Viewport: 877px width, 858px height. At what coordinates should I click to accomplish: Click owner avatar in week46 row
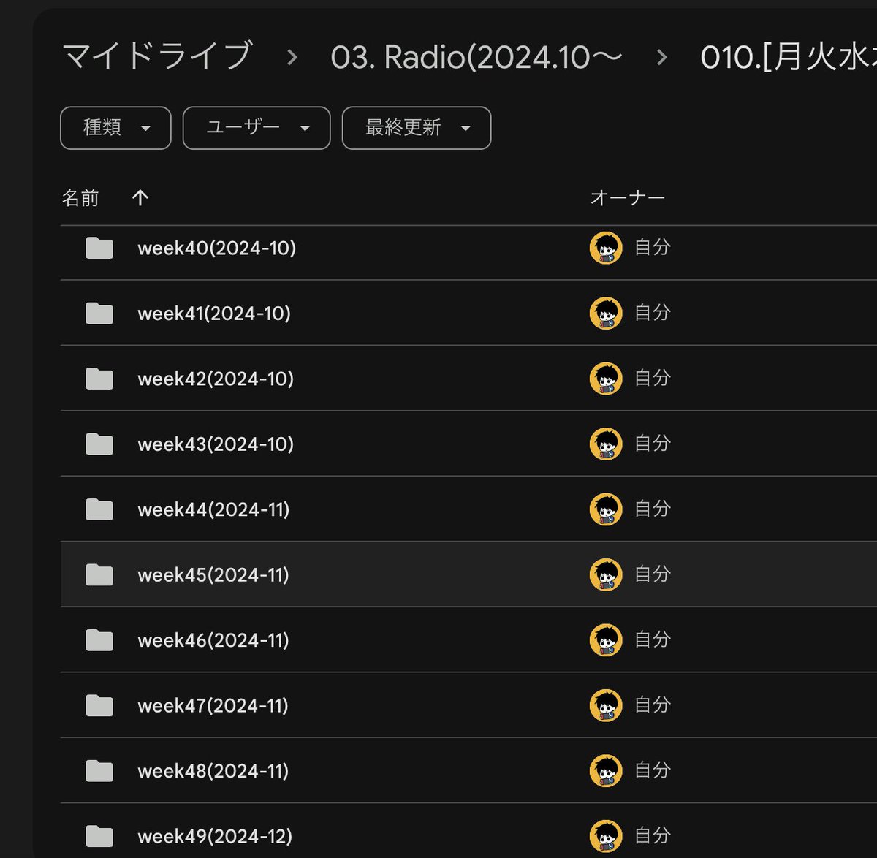[606, 640]
